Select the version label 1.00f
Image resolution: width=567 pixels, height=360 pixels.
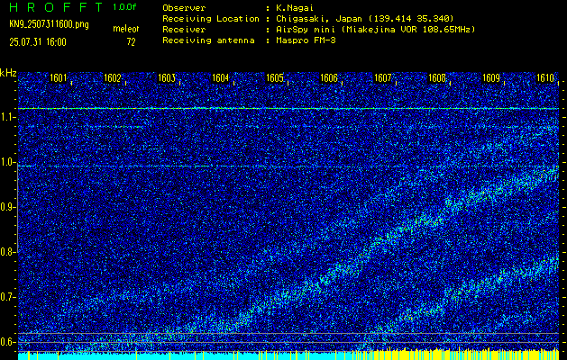(x=124, y=7)
